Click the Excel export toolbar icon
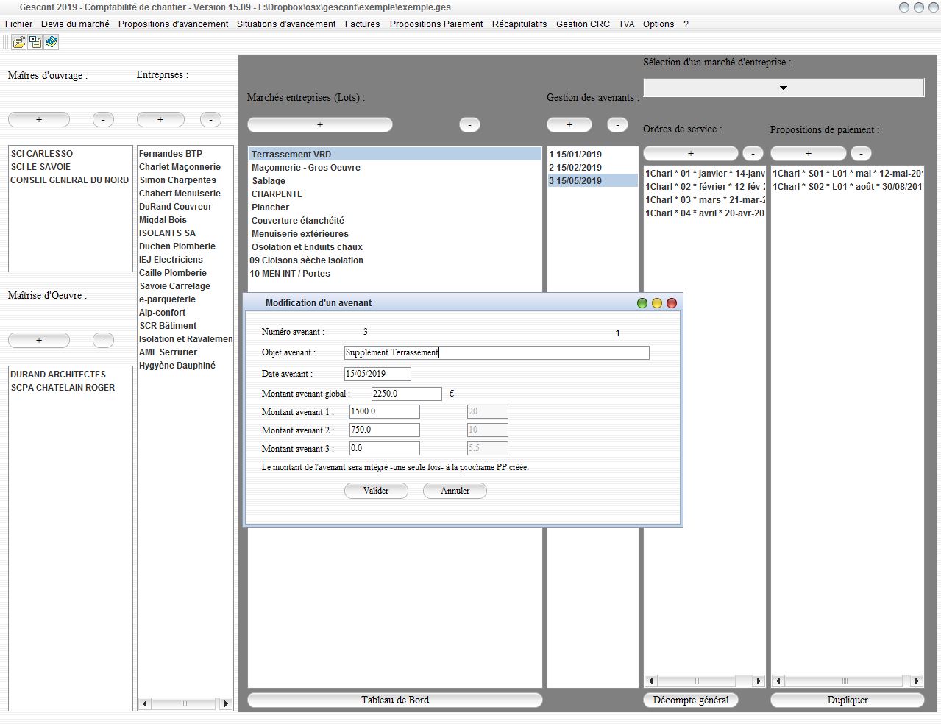Screen dimensions: 941x724 point(35,43)
